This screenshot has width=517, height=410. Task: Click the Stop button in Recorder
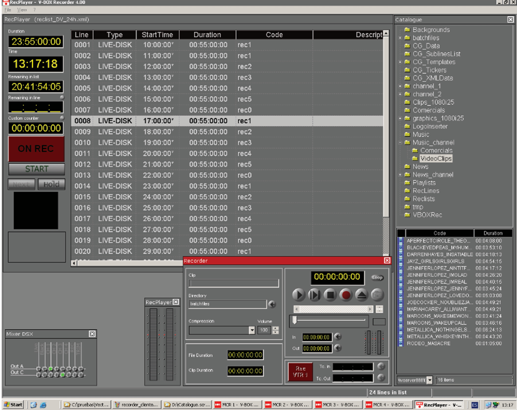(330, 295)
